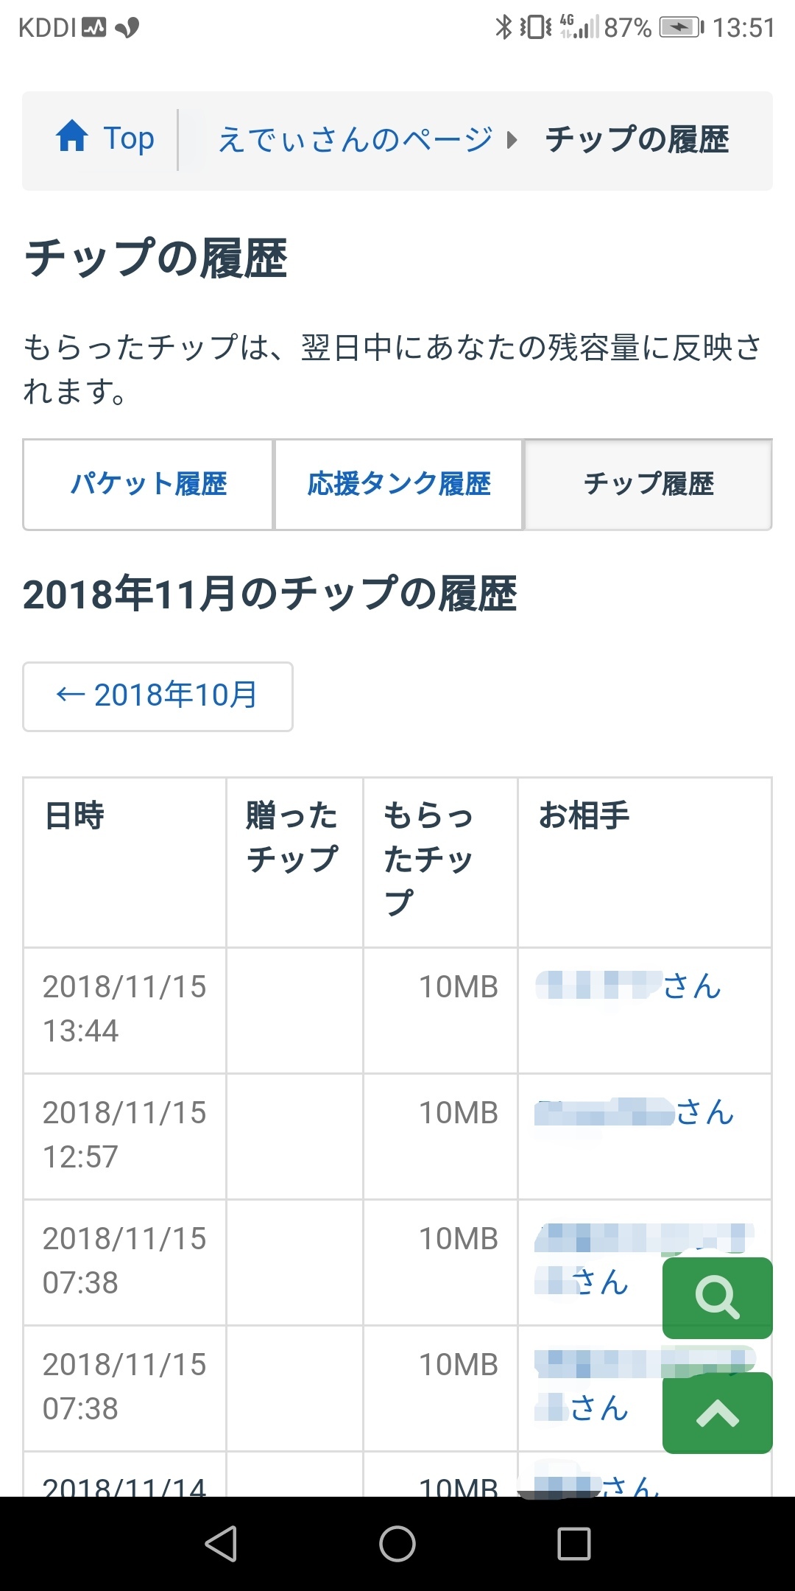
Task: Tap the green scroll-to-top arrow button
Action: point(717,1413)
